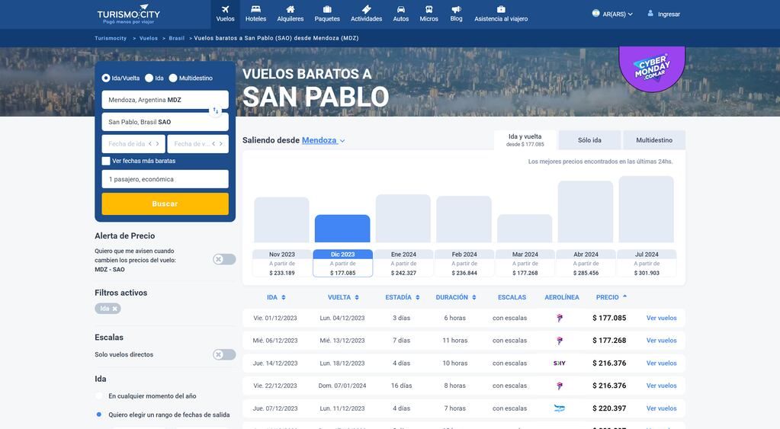Viewport: 780px width, 429px height.
Task: Switch to the 'Sólo ida' tab
Action: 589,140
